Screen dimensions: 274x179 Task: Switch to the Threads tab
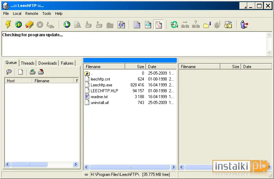pyautogui.click(x=28, y=63)
